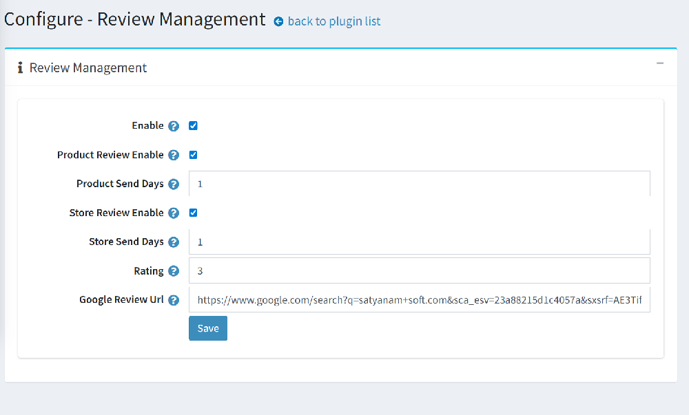The width and height of the screenshot is (689, 415).
Task: Click the Enable label text
Action: 147,125
